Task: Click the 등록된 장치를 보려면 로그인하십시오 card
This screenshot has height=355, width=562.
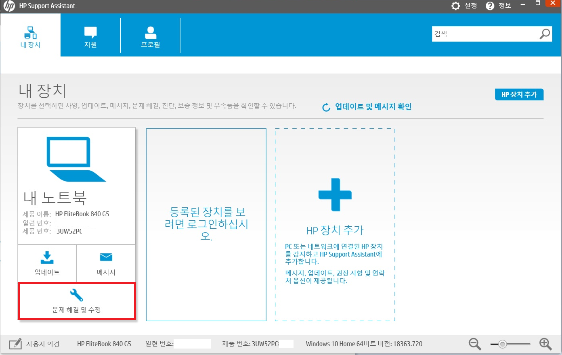Action: coord(206,224)
